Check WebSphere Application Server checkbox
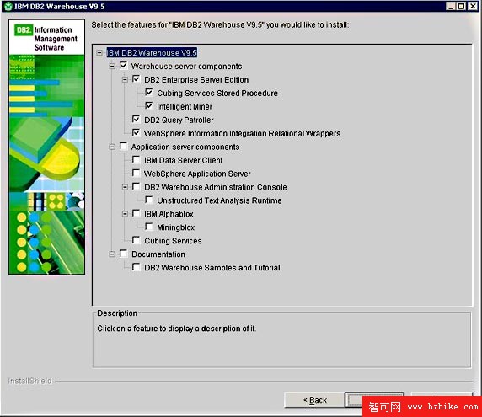The height and width of the screenshot is (417, 482). 137,174
